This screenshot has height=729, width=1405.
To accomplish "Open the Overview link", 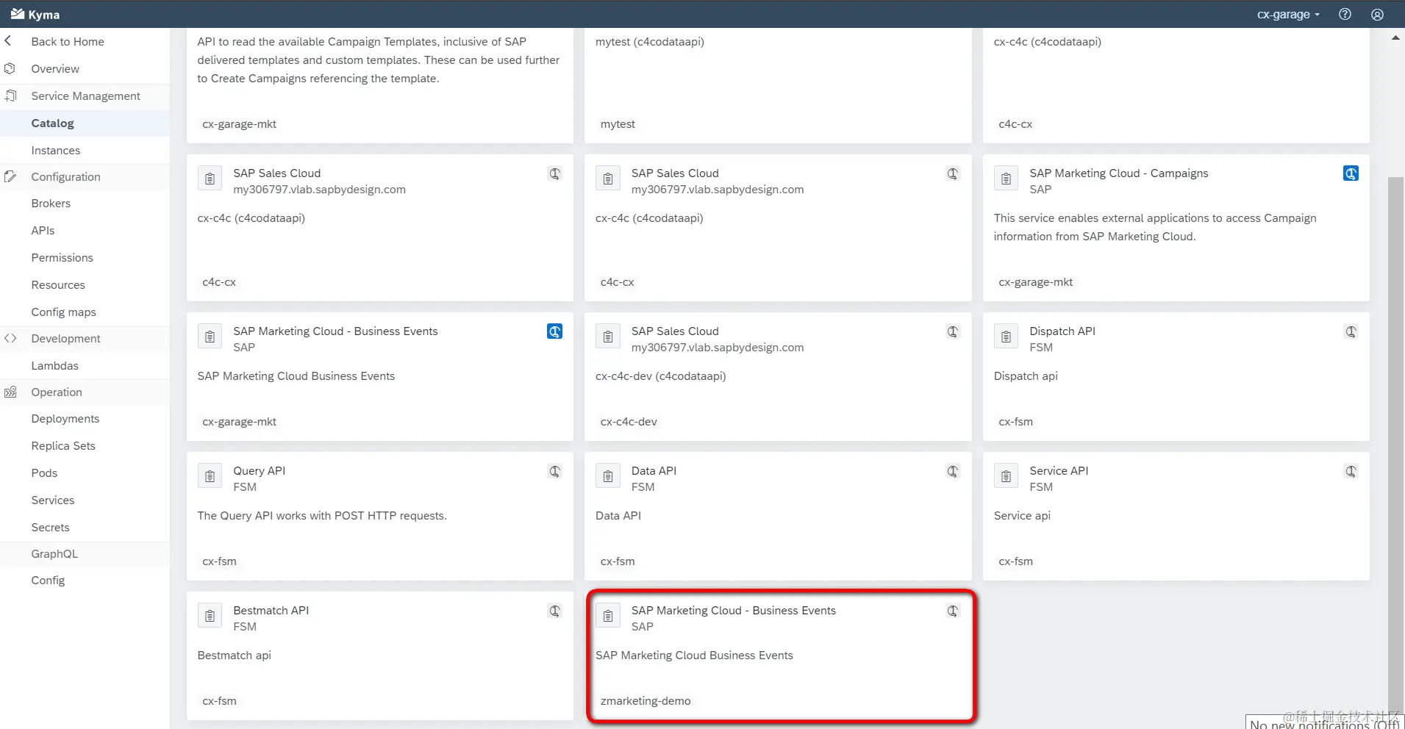I will (55, 68).
